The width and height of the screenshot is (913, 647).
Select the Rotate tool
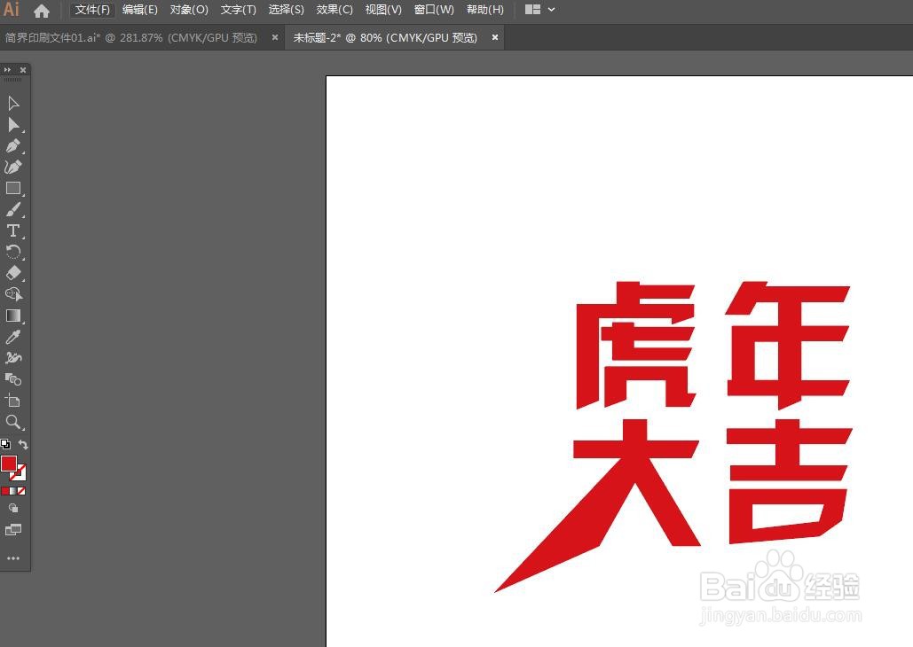tap(13, 252)
